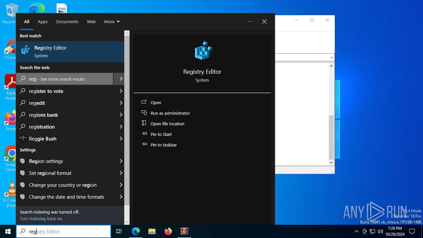Expand the 'regions bank' suggestion arrow
Viewport: 423px width, 238px height.
point(121,115)
